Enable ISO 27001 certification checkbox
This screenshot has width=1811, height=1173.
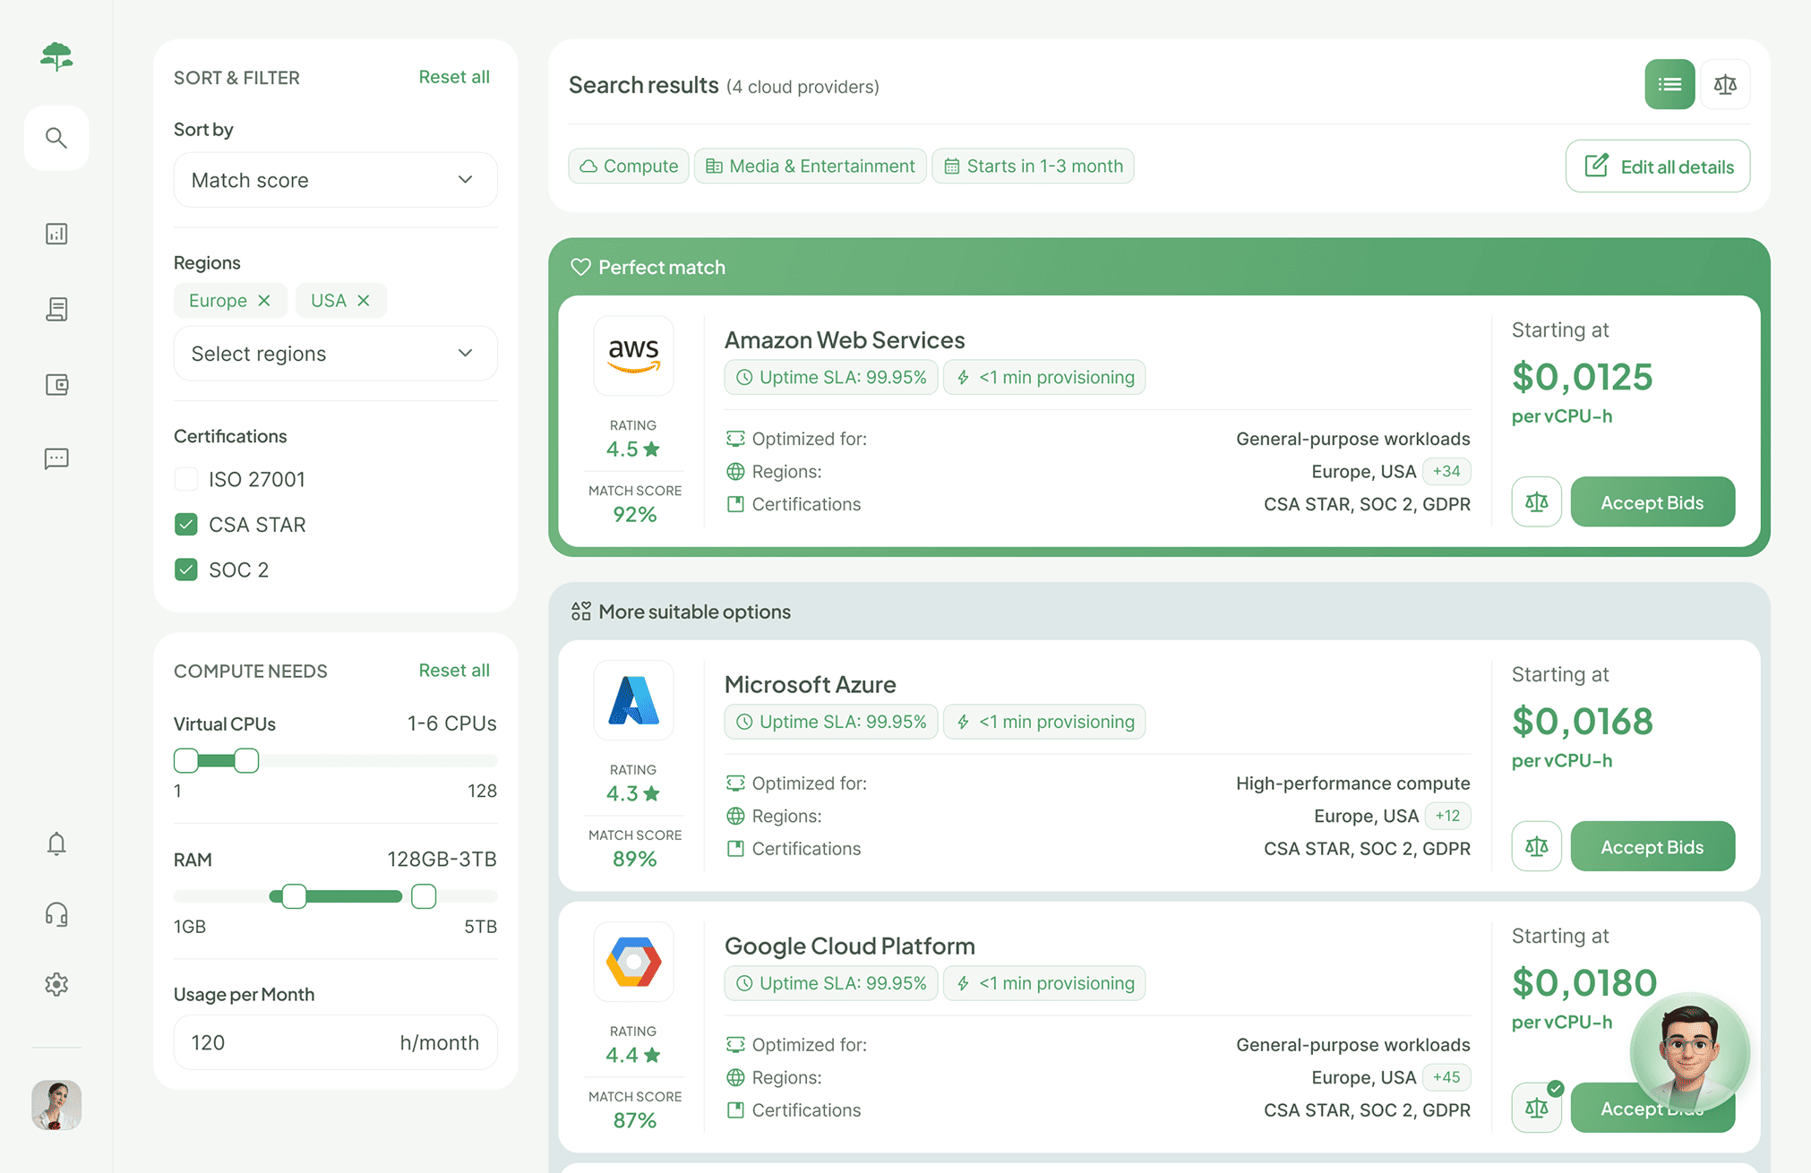pyautogui.click(x=186, y=479)
